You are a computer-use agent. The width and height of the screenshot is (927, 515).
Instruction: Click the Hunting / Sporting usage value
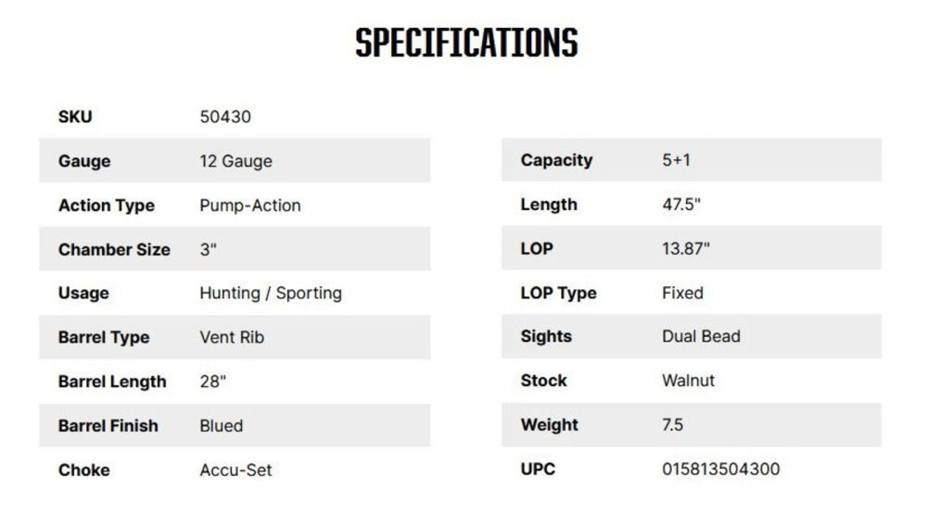click(271, 293)
